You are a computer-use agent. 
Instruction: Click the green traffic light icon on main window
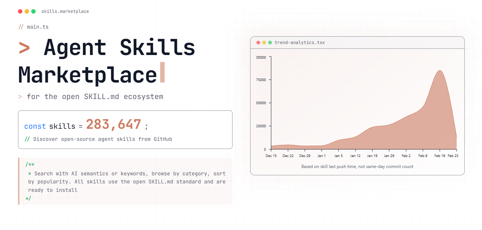[33, 11]
